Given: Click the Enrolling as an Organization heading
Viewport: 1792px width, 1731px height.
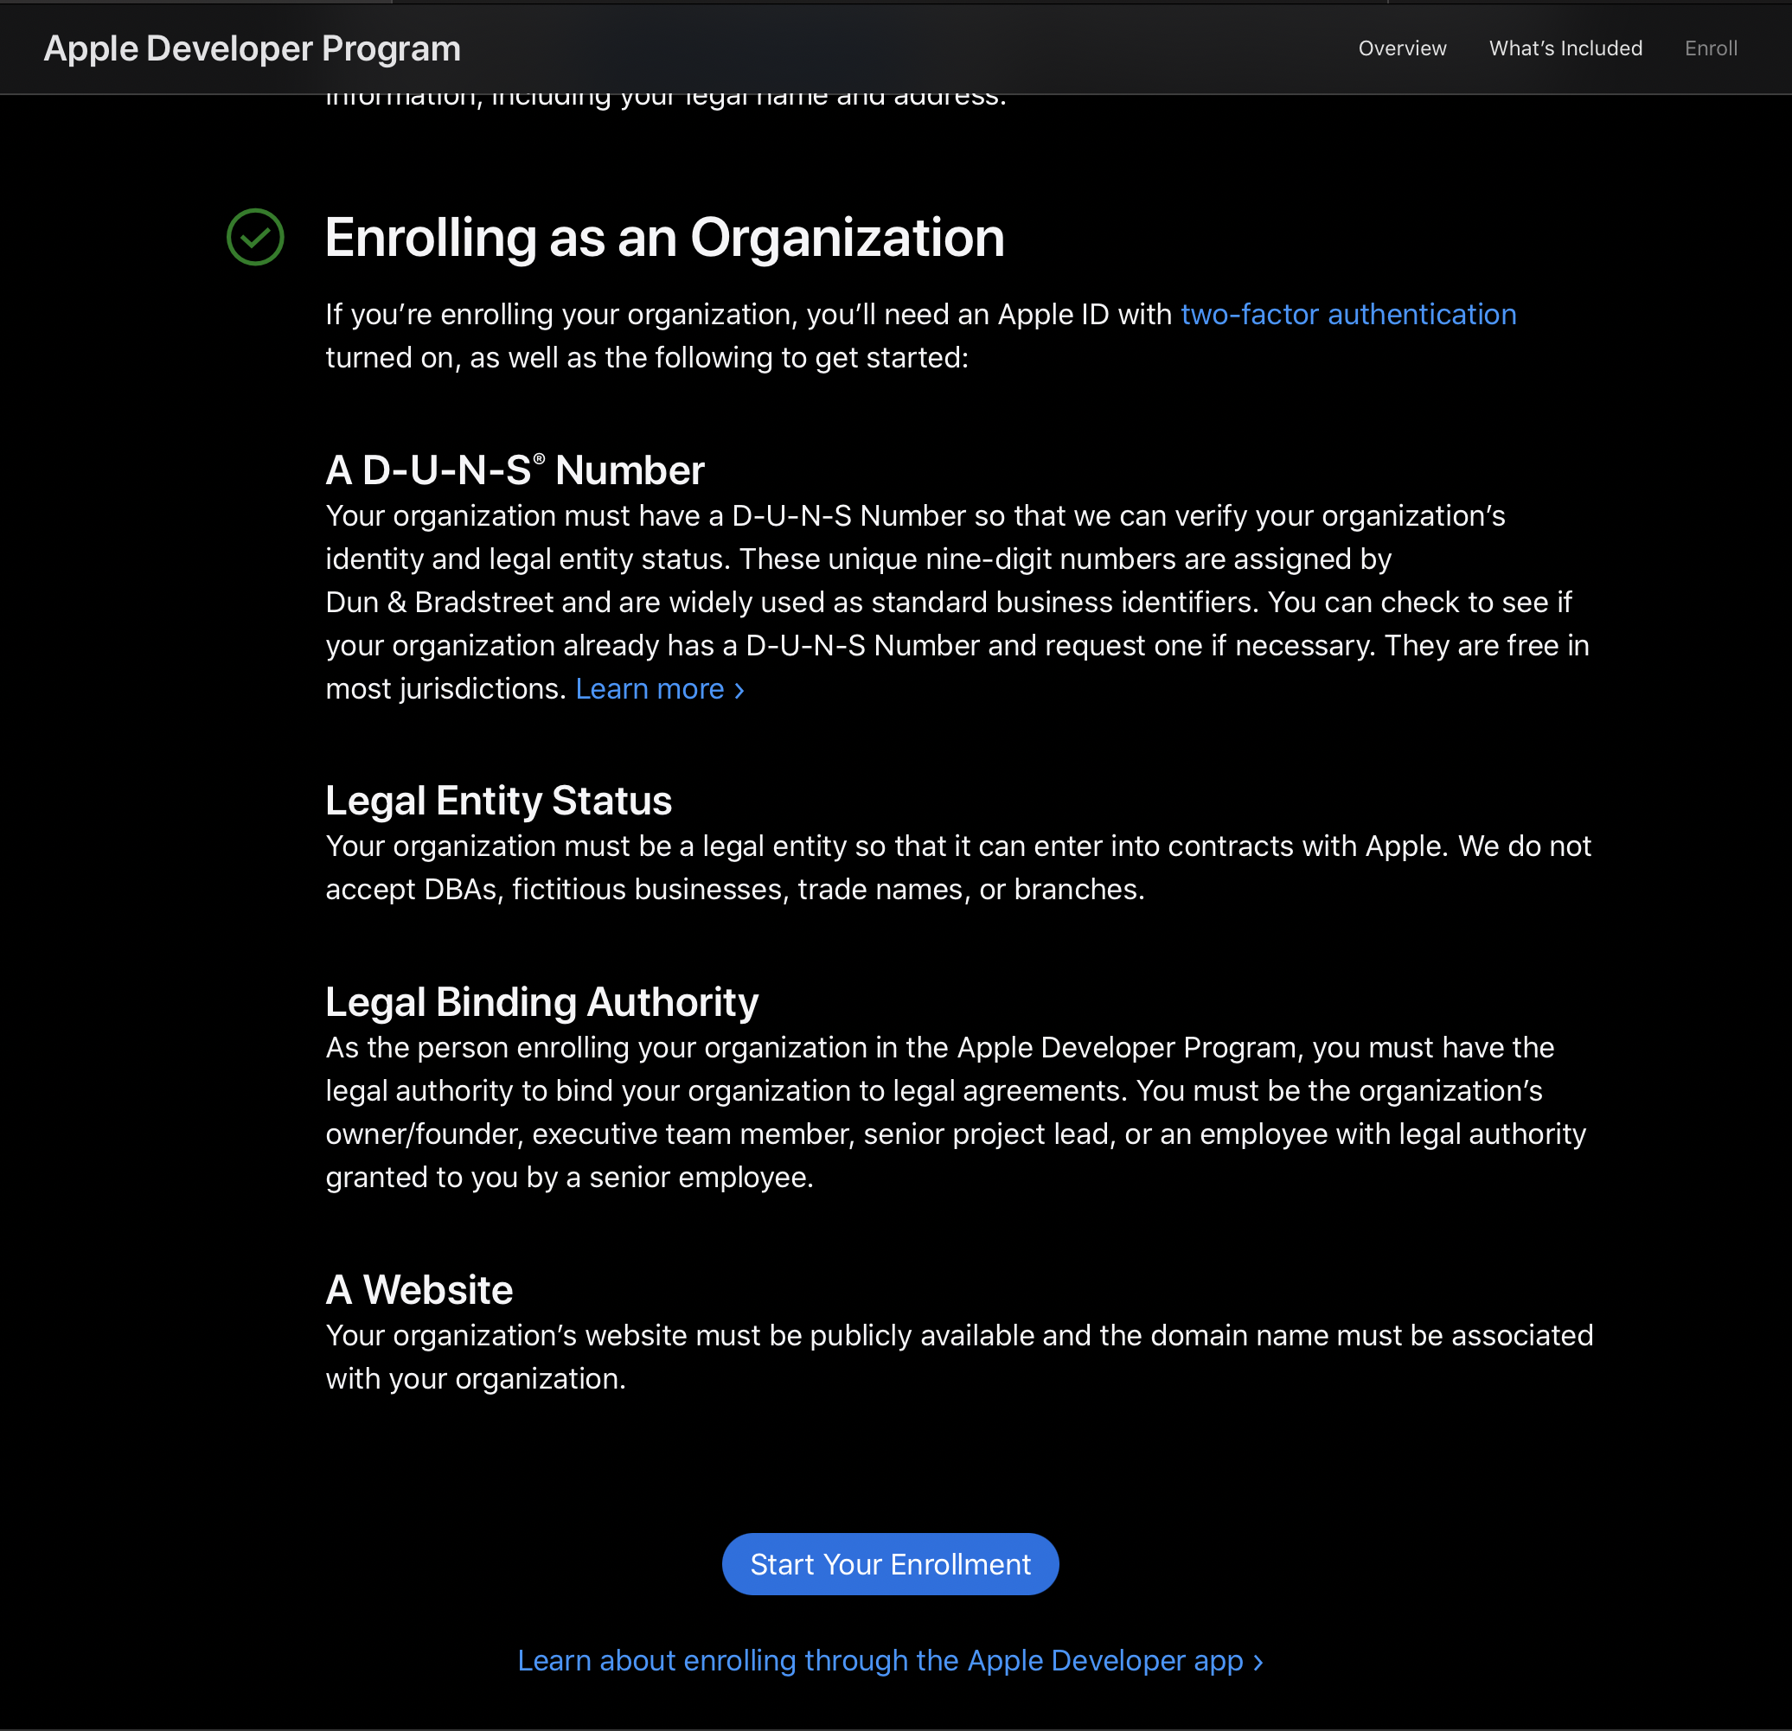Looking at the screenshot, I should tap(665, 239).
